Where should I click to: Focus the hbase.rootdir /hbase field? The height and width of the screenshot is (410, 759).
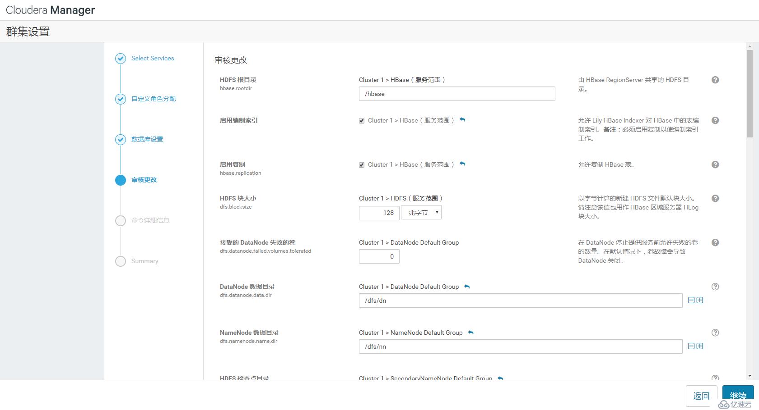point(457,94)
